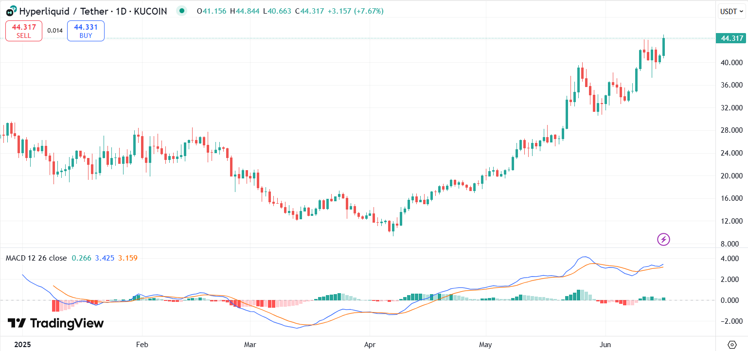Image resolution: width=748 pixels, height=351 pixels.
Task: Click the 32.000 price axis label
Action: [x=732, y=108]
